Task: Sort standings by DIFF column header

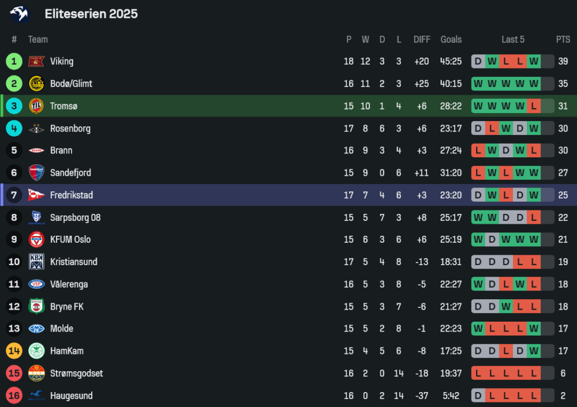Action: pos(422,39)
